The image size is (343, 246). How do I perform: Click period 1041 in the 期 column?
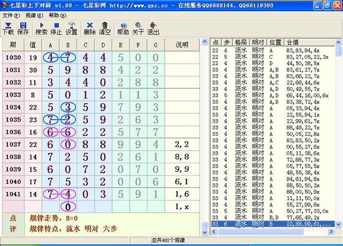point(13,194)
